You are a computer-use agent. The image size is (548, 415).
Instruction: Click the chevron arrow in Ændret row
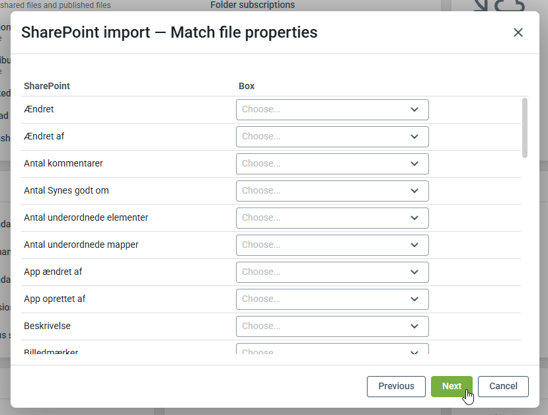414,110
